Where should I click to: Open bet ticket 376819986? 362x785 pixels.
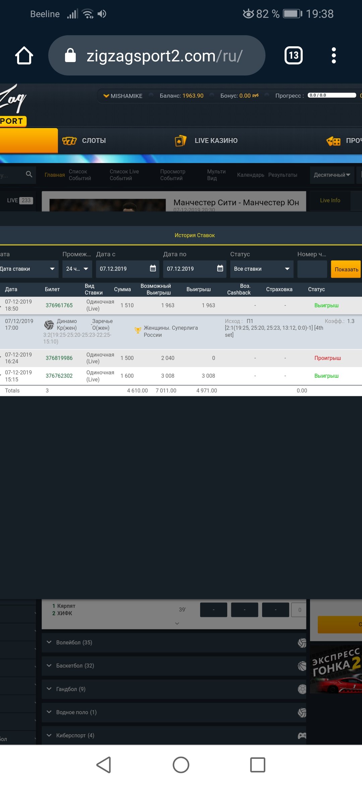click(59, 358)
